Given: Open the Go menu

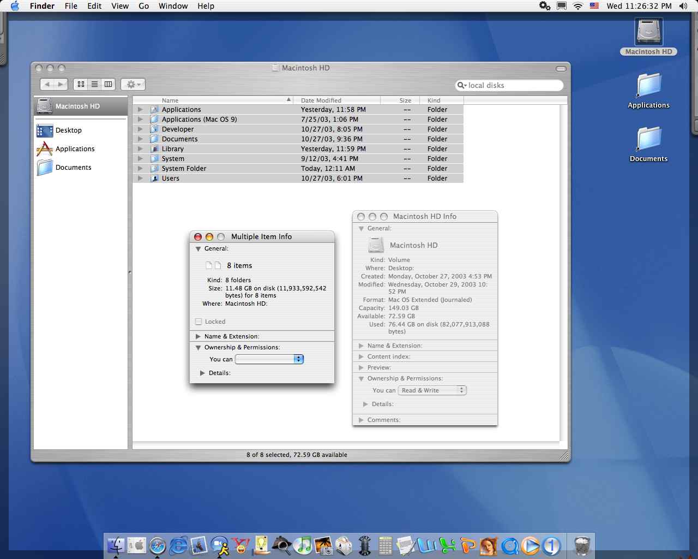Looking at the screenshot, I should [144, 6].
